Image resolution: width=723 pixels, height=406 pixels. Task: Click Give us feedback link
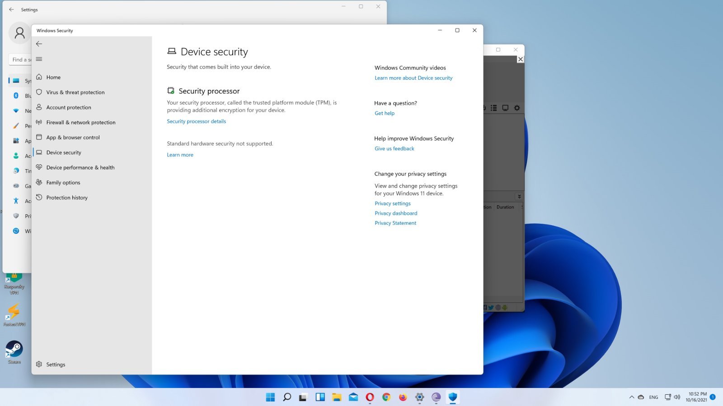[394, 148]
